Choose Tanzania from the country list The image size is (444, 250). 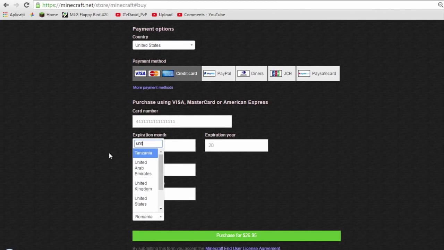coord(145,153)
